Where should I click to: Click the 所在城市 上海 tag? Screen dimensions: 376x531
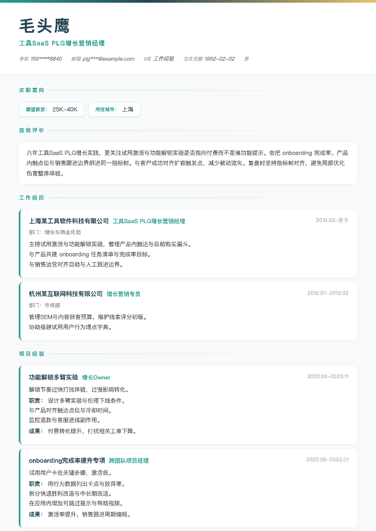(x=114, y=109)
